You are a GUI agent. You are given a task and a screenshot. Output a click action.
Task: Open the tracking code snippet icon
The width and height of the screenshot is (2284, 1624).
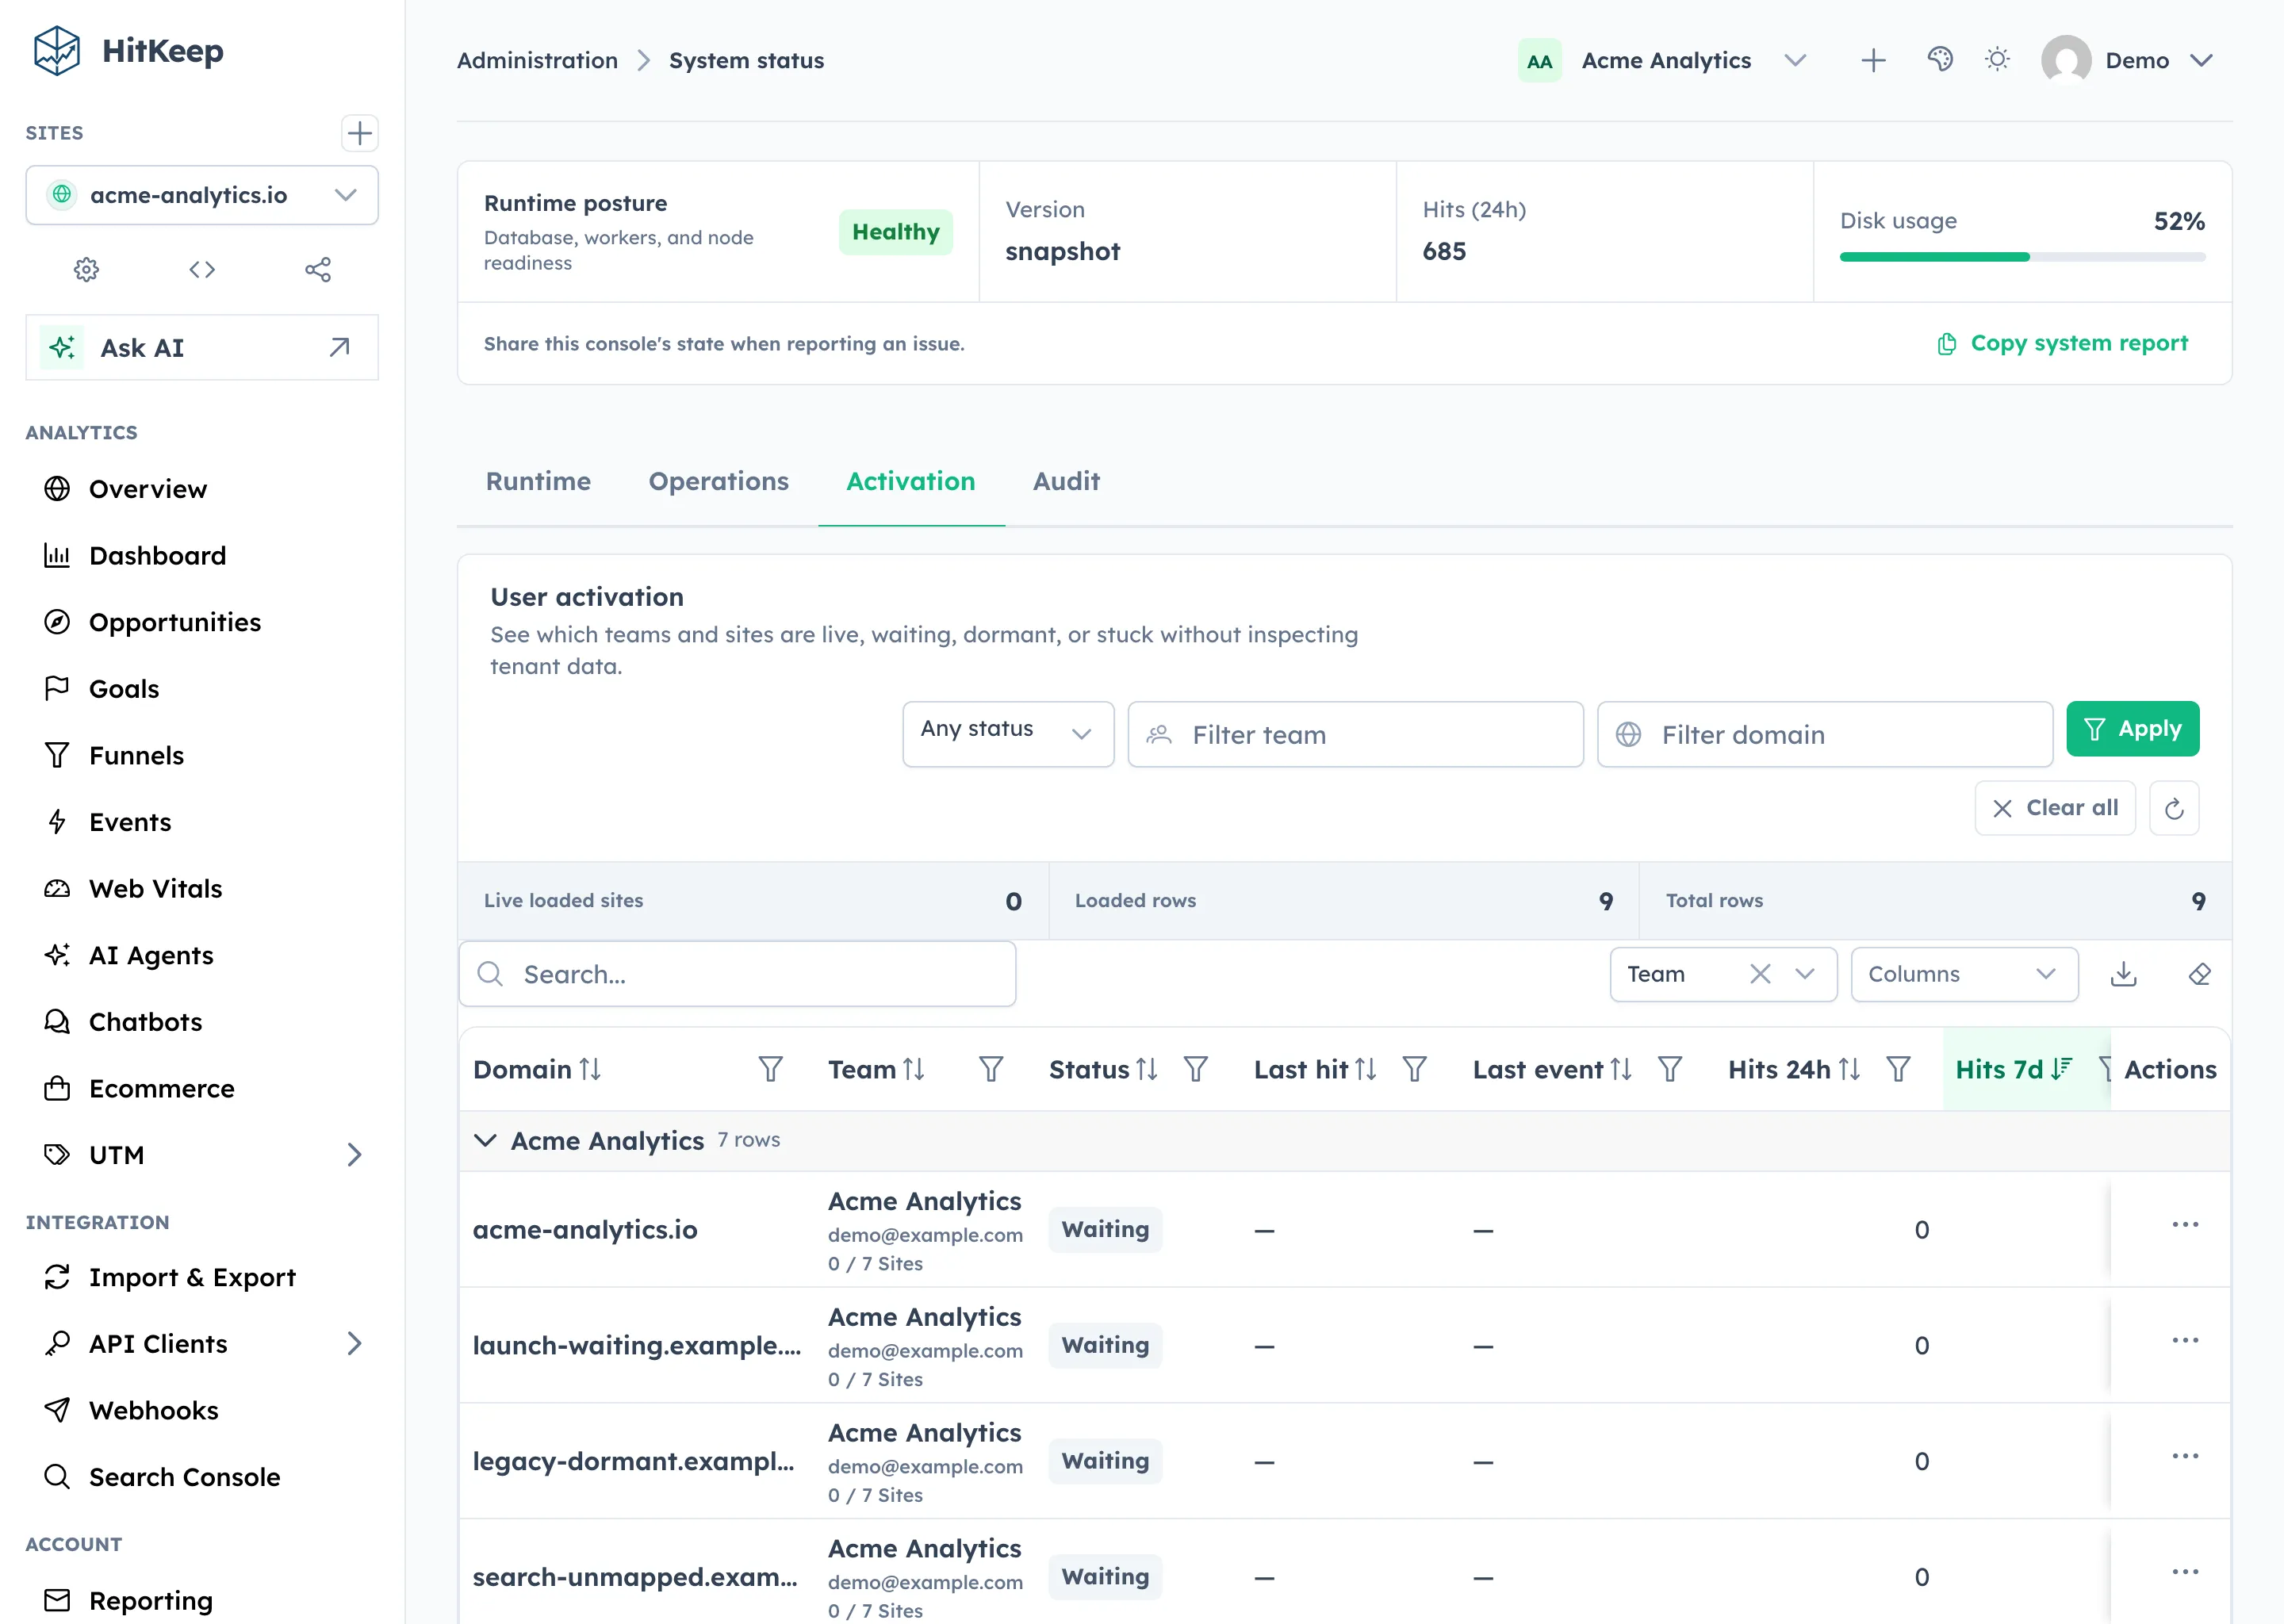pos(202,269)
